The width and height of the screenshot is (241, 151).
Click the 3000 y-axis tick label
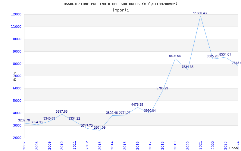pyautogui.click(x=17, y=125)
